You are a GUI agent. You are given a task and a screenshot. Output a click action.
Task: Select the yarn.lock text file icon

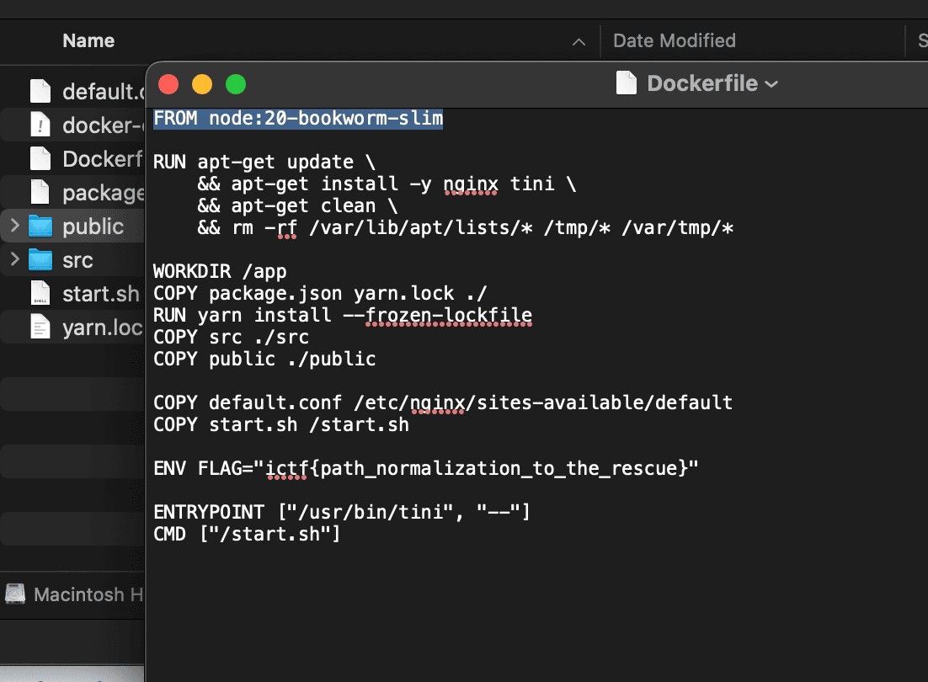tap(40, 327)
